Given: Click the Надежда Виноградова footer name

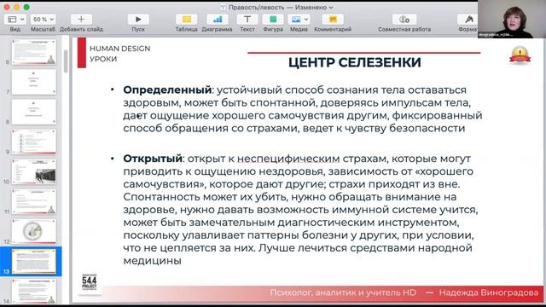Looking at the screenshot, I should [489, 293].
